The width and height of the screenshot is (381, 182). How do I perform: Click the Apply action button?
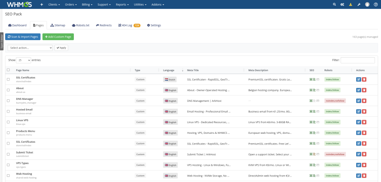pos(61,48)
